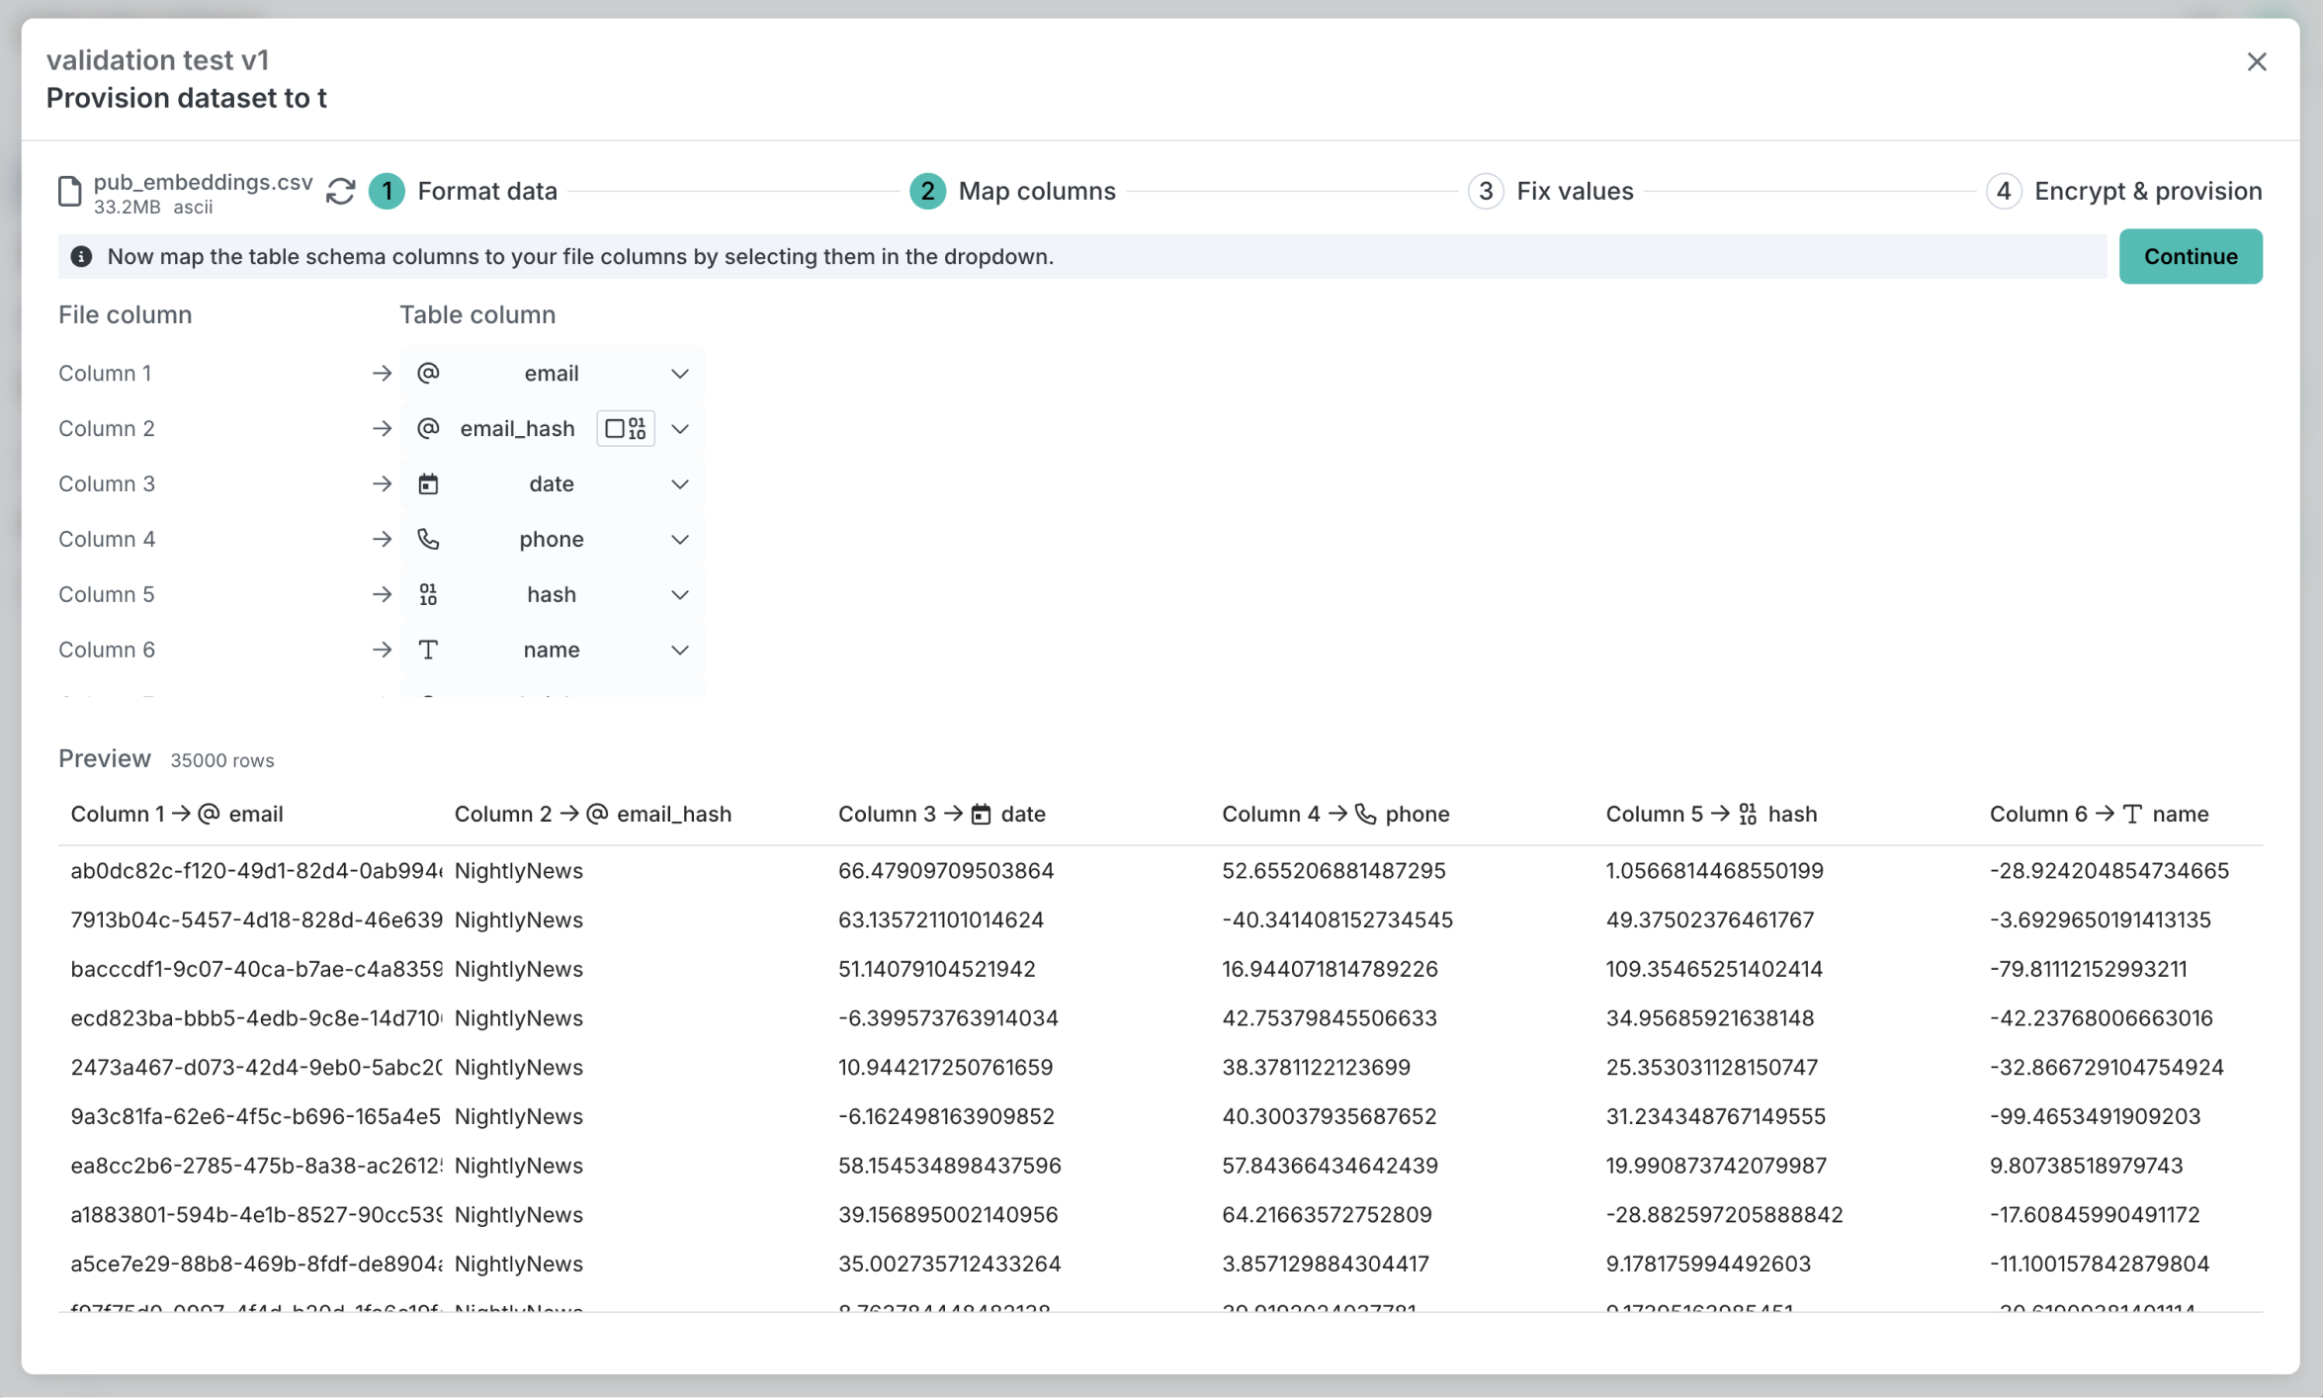The width and height of the screenshot is (2323, 1398).
Task: Expand the name mapping dropdown arrow
Action: point(679,651)
